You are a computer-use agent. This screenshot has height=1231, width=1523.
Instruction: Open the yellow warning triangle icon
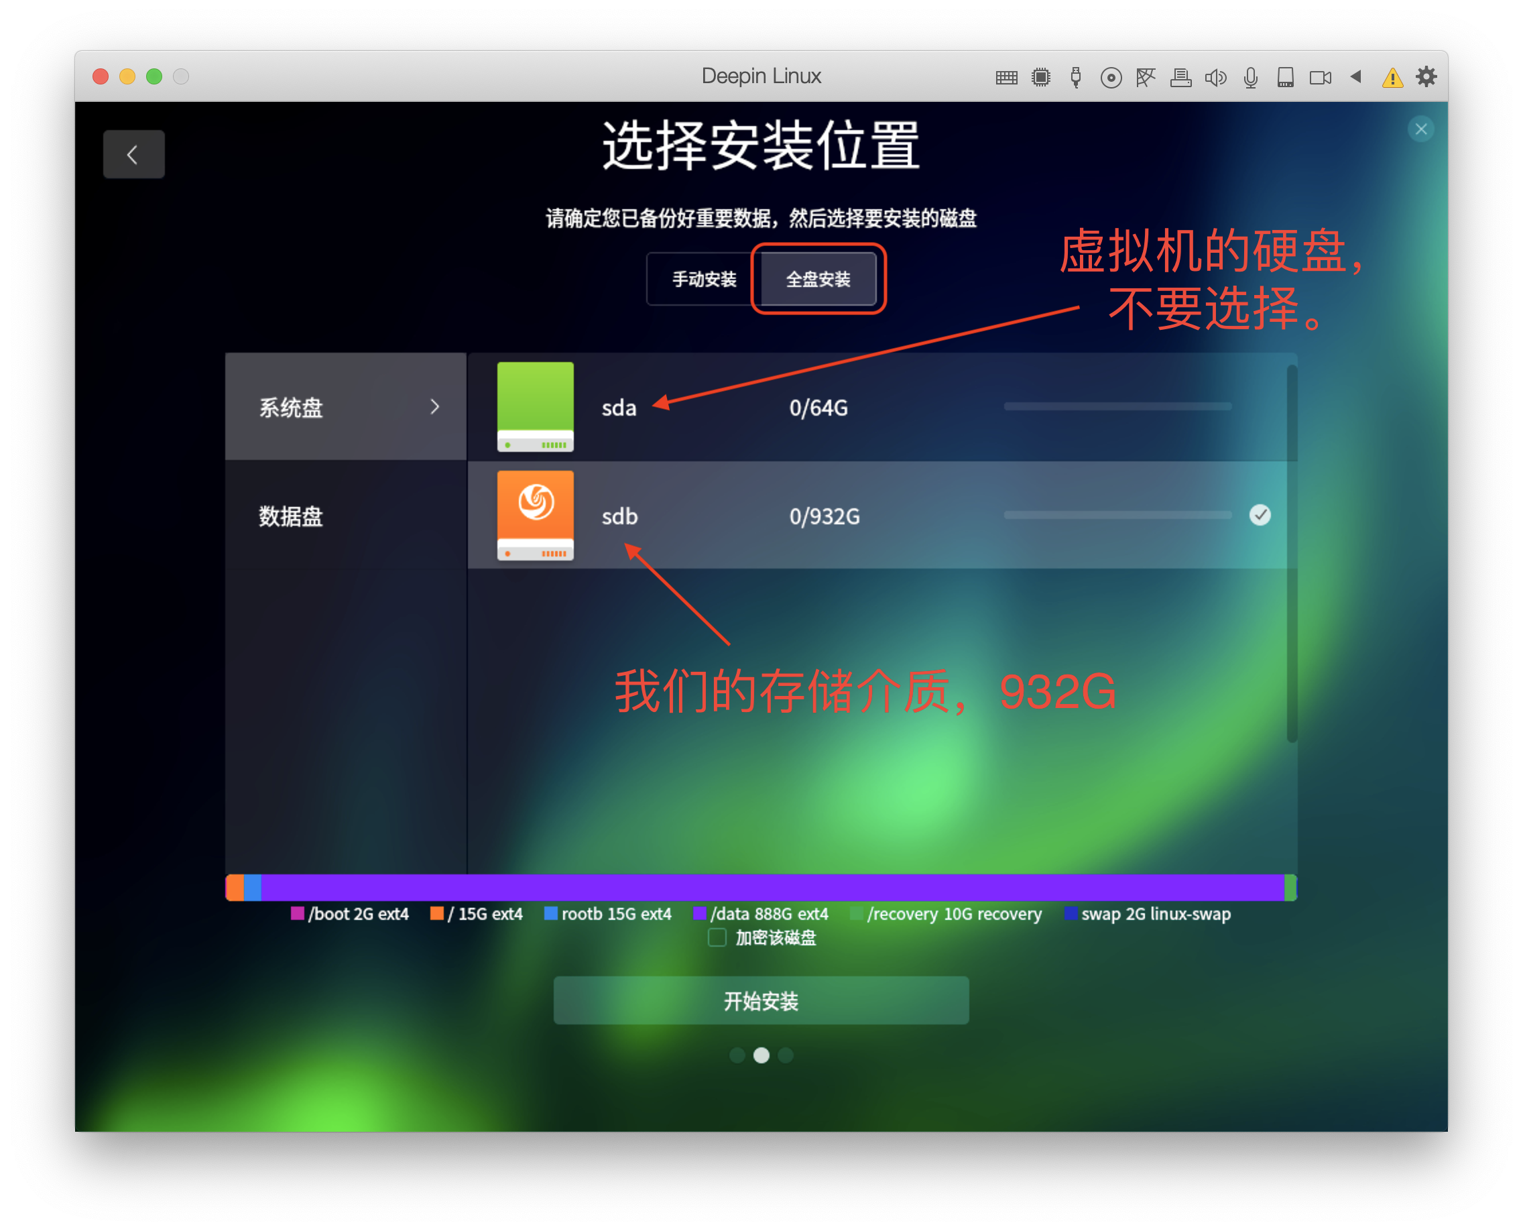click(1392, 77)
